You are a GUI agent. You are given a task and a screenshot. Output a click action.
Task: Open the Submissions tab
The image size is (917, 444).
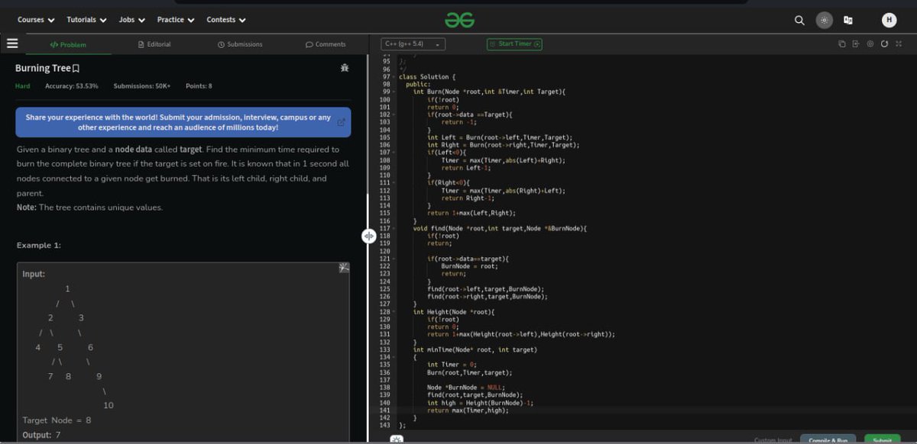pyautogui.click(x=241, y=43)
